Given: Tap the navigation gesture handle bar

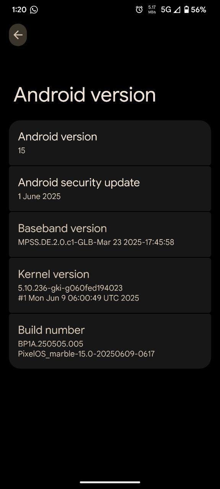Looking at the screenshot, I should (110, 482).
